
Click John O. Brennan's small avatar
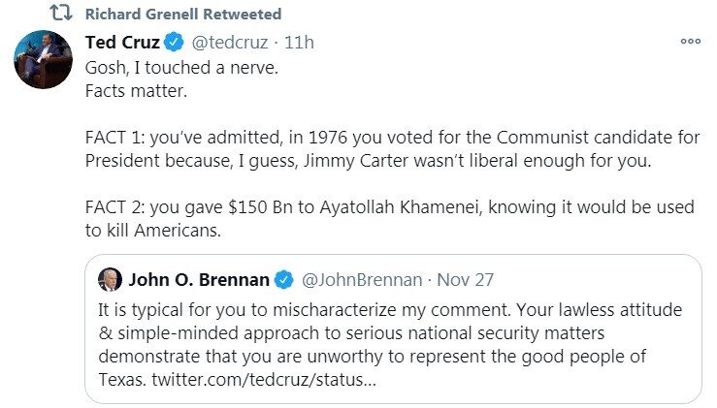coord(110,279)
